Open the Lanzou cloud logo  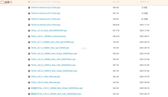6,2
